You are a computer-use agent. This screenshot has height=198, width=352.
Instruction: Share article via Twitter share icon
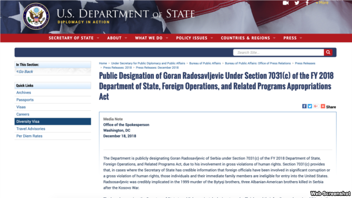pos(310,106)
